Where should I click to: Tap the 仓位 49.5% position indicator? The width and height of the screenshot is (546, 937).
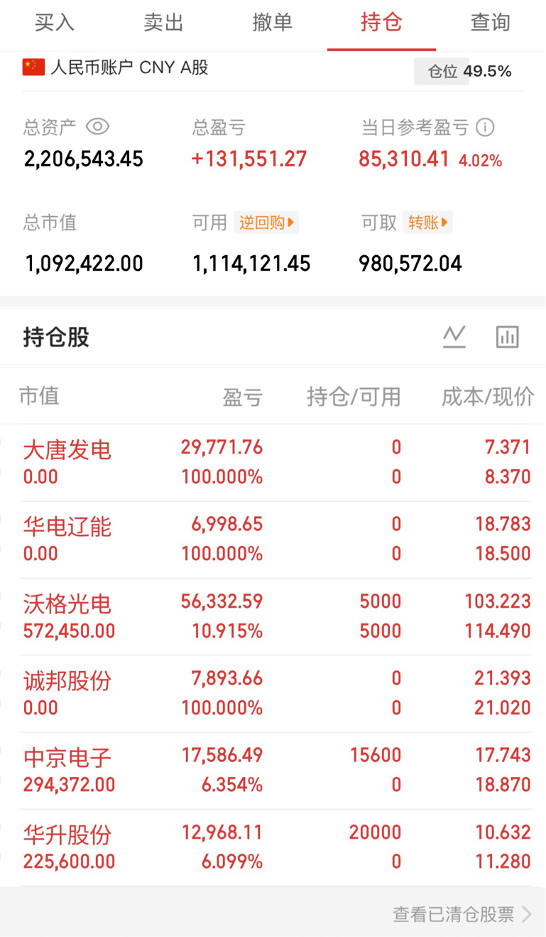click(469, 71)
